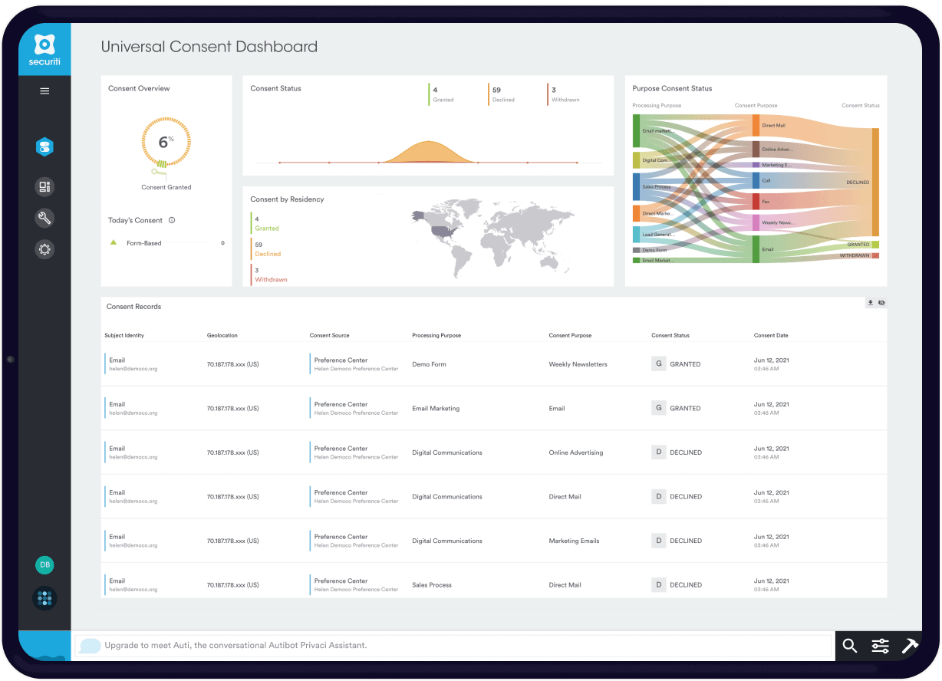Click Withdrawn count under Consent by Residency

tap(269, 274)
